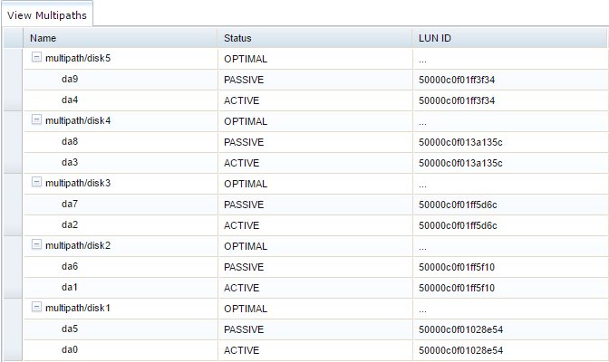This screenshot has height=362, width=609.
Task: Select the da1 device entry
Action: (70, 287)
